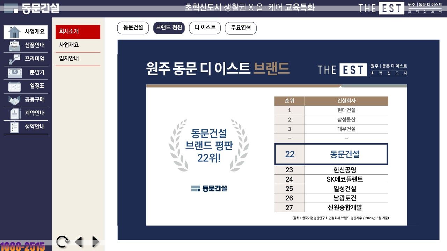Viewport: 447px width, 251px height.
Task: Click the laurel wreath 브랜드 평판 22위 badge
Action: tap(209, 146)
